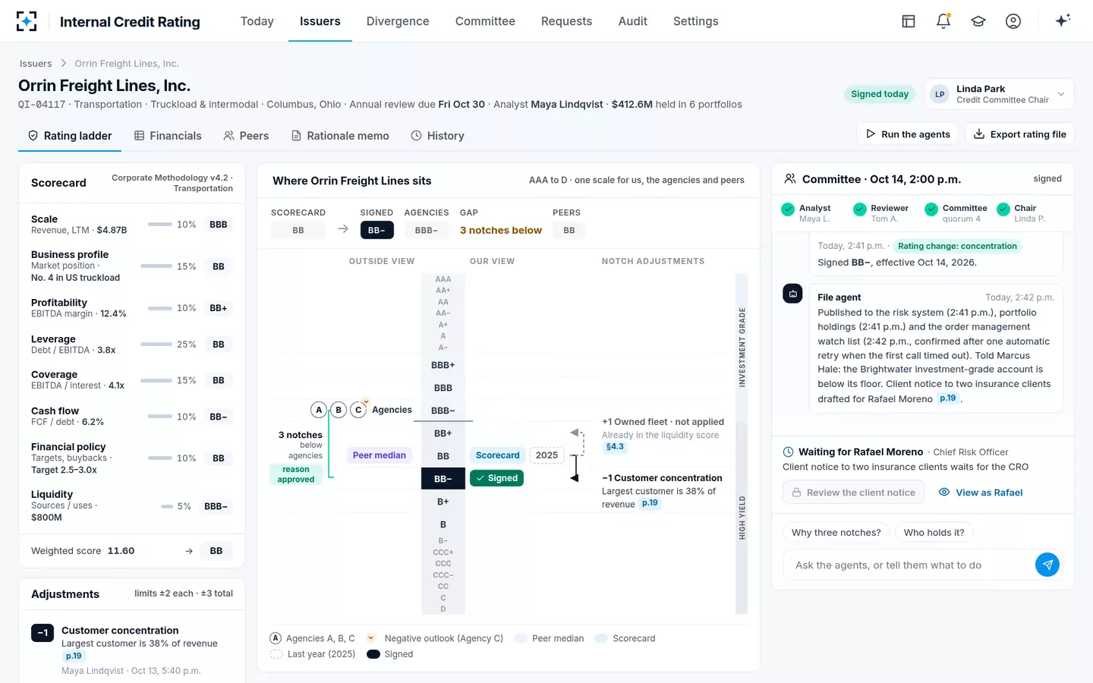Click the LP avatar for Linda Park
This screenshot has width=1093, height=683.
(x=940, y=94)
